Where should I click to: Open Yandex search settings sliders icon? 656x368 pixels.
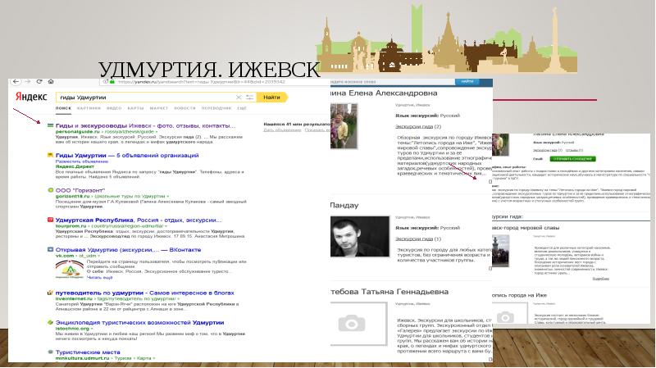pyautogui.click(x=250, y=98)
